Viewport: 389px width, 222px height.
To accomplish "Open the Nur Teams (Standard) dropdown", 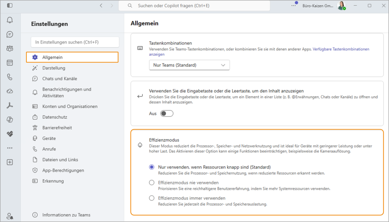I will click(x=189, y=65).
